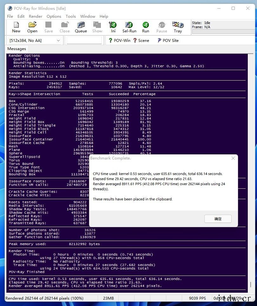This screenshot has height=306, width=257.
Task: Open Scene language help
Action: (141, 40)
